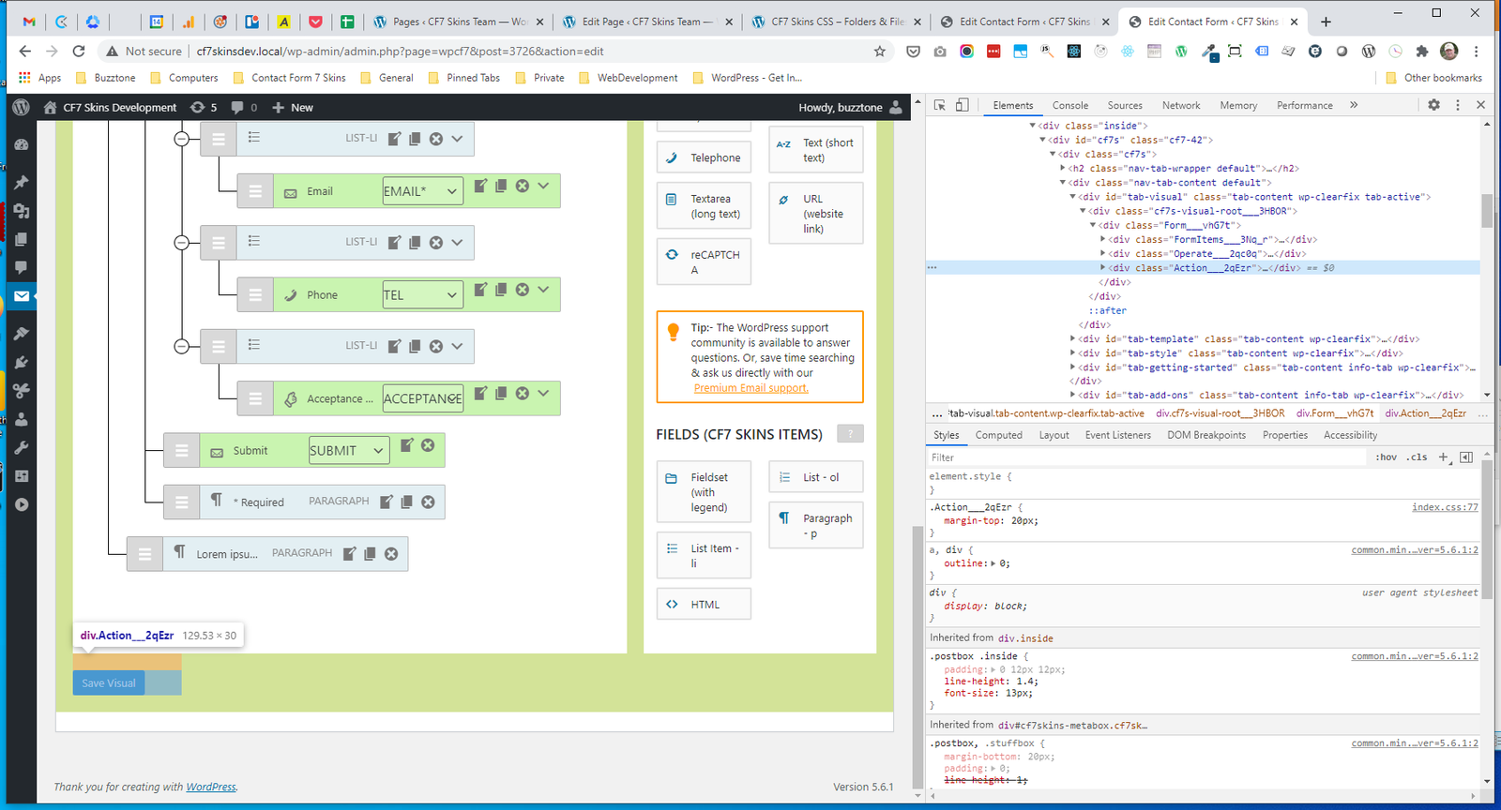Click the DevTools inspect element picker icon

940,105
